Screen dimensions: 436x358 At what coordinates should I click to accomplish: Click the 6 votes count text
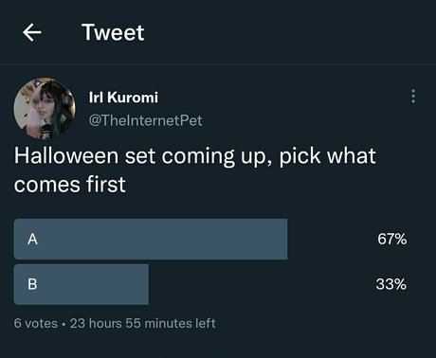36,323
